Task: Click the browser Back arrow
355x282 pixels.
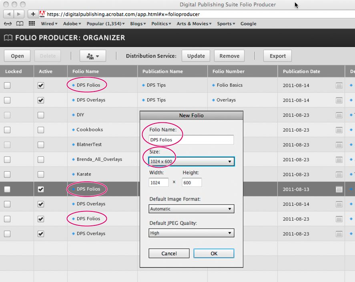Action: pyautogui.click(x=8, y=14)
